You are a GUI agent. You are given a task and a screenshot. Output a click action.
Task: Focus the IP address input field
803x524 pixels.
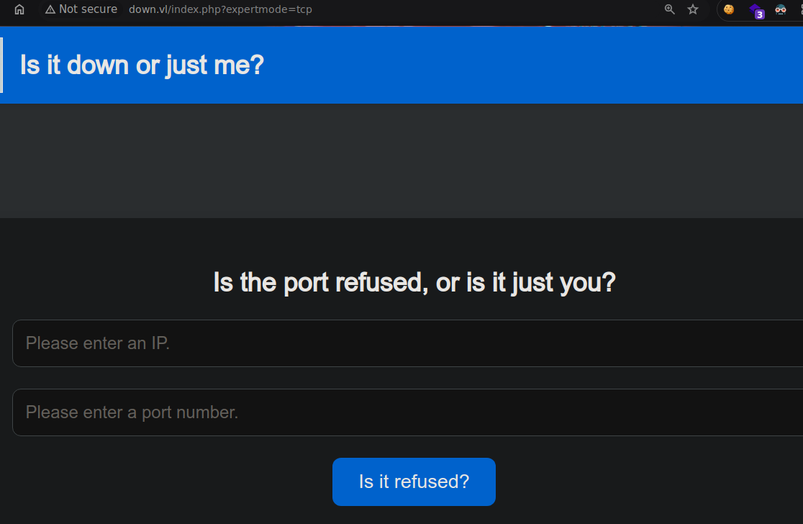click(408, 343)
